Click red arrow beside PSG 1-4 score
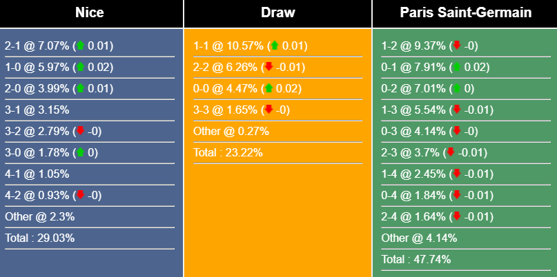The width and height of the screenshot is (557, 277). click(456, 174)
